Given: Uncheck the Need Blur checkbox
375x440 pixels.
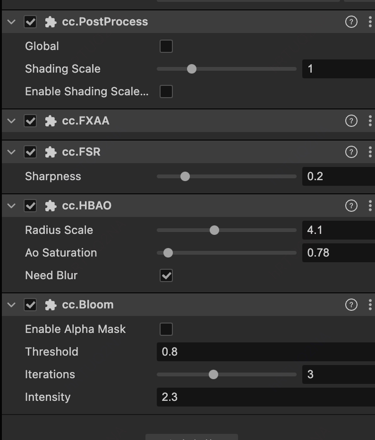Looking at the screenshot, I should (166, 275).
